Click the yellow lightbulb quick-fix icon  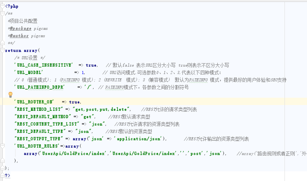(x=10, y=95)
